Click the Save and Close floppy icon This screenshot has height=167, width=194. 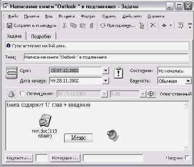coord(10,26)
